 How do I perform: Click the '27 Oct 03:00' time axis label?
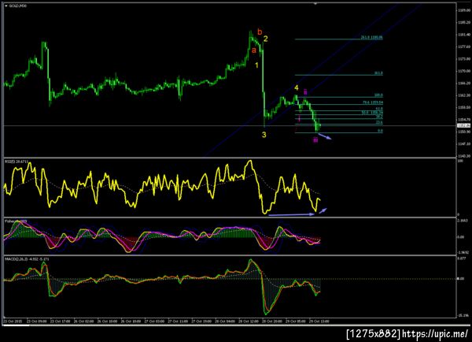pos(154,322)
